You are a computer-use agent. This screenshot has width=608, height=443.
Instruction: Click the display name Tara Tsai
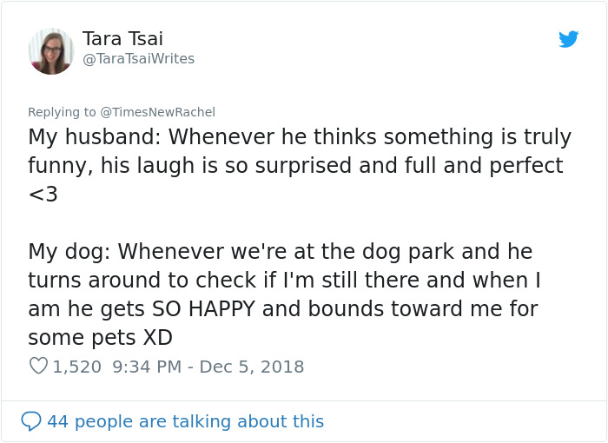pyautogui.click(x=122, y=39)
